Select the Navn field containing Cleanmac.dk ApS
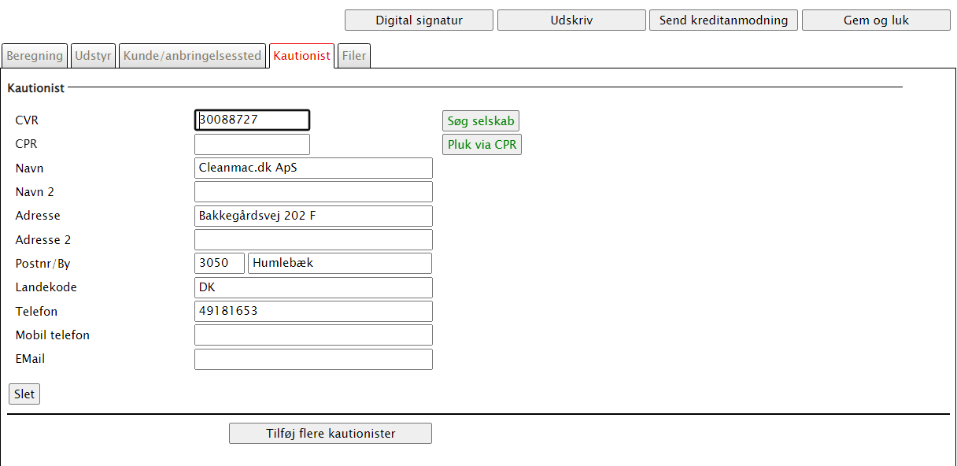Image resolution: width=957 pixels, height=466 pixels. coord(313,168)
